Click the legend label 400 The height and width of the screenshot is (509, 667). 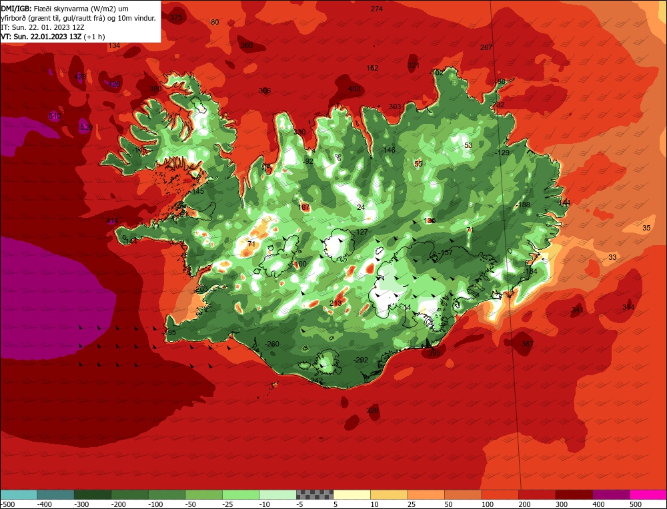tap(598, 504)
